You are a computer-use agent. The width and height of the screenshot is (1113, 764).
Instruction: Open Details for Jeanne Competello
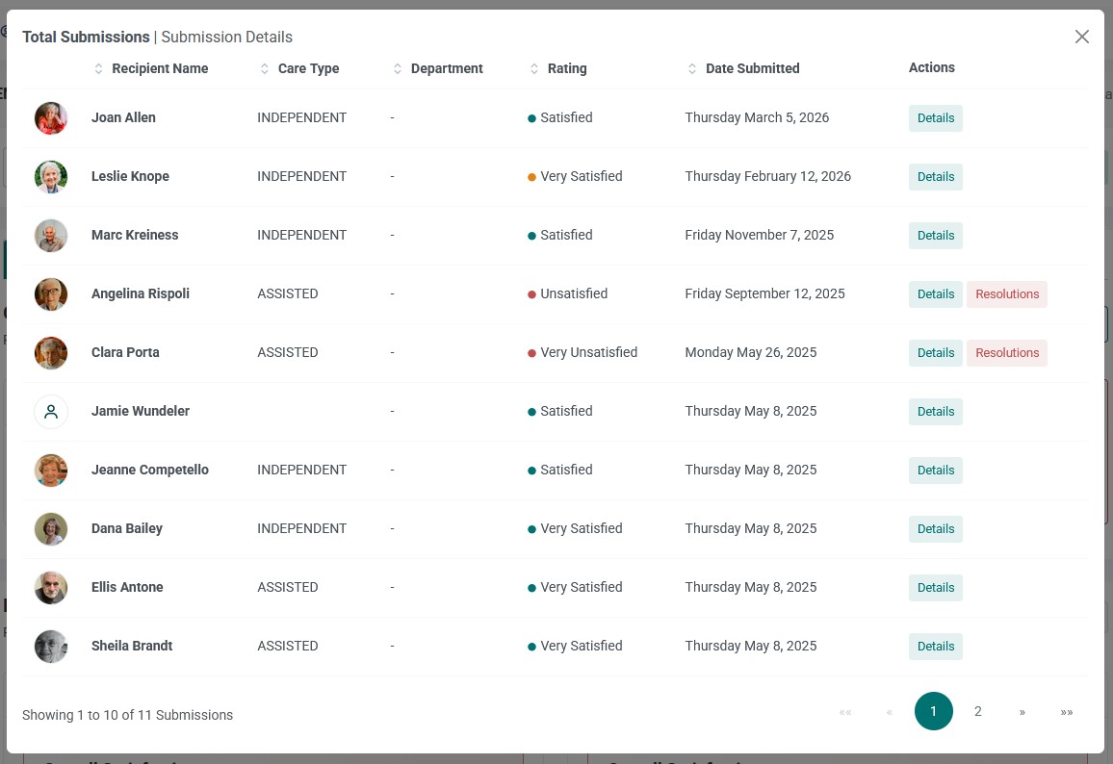[x=936, y=471]
